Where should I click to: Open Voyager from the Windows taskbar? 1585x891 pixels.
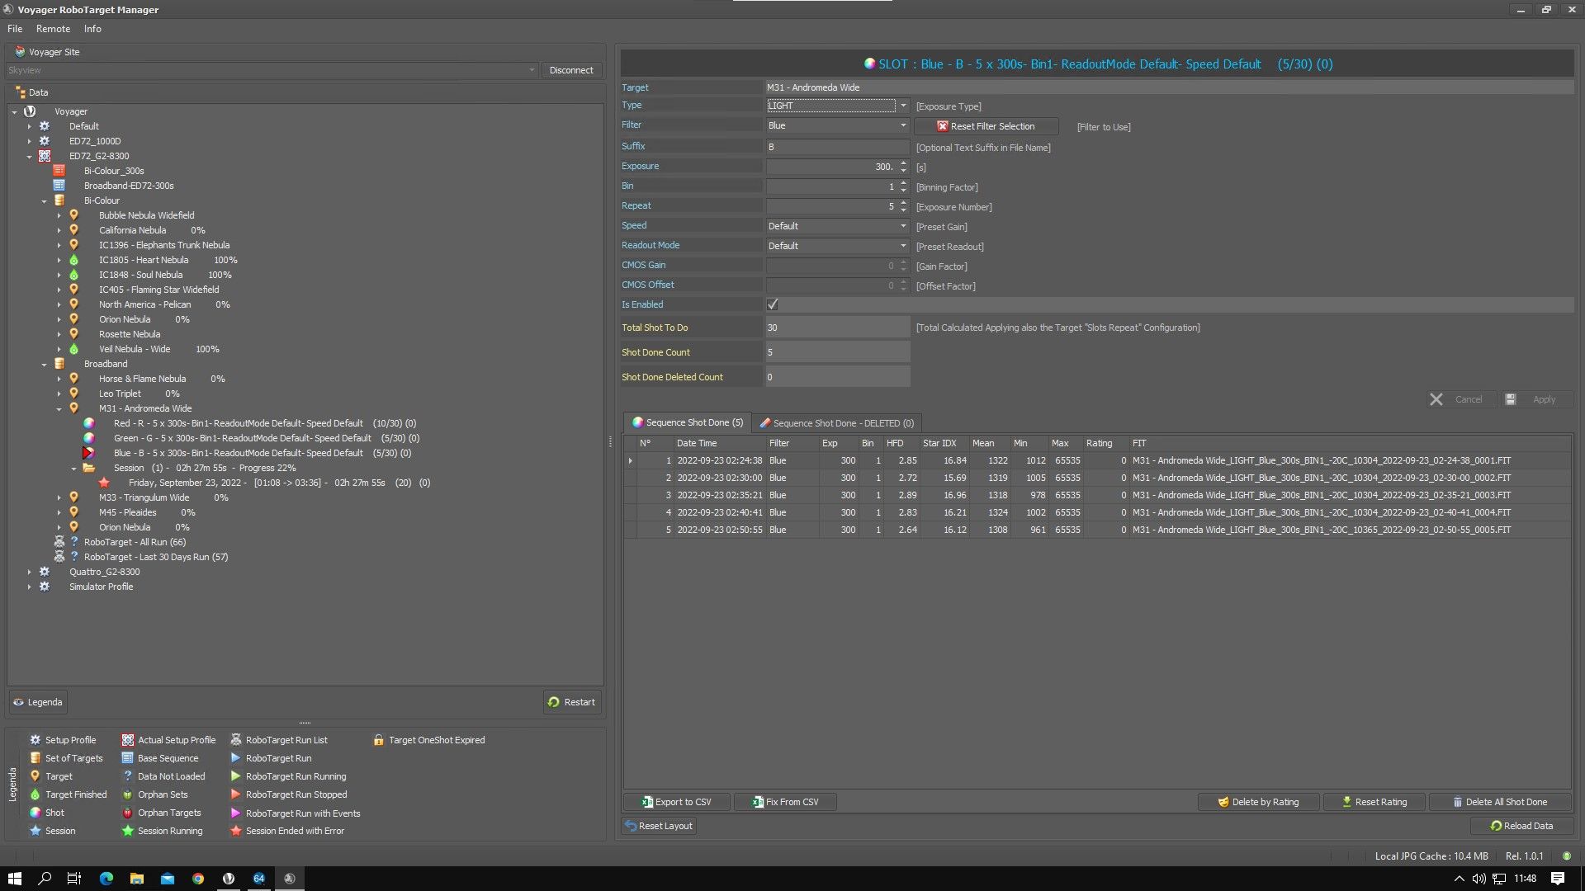[x=229, y=879]
